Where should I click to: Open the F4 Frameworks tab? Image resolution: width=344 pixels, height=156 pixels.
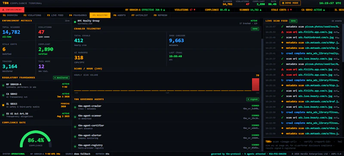click(78, 15)
